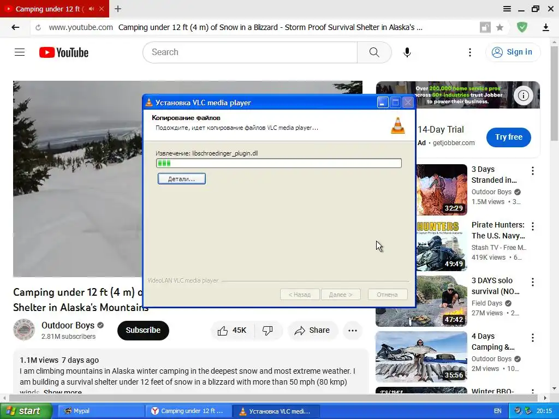Reload the page with refresh icon

coord(38,27)
